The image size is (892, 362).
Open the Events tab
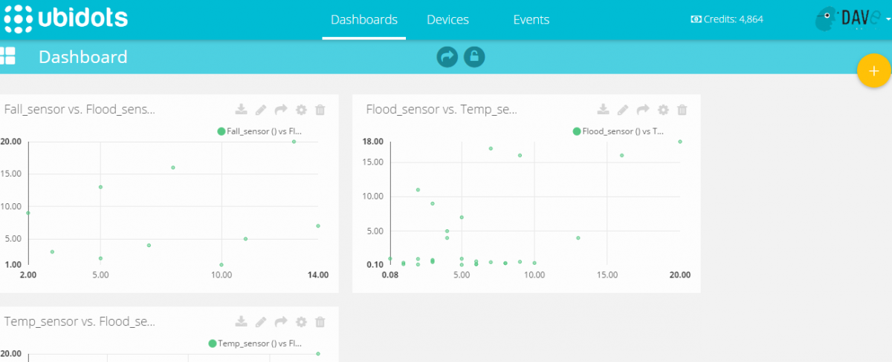tap(531, 20)
